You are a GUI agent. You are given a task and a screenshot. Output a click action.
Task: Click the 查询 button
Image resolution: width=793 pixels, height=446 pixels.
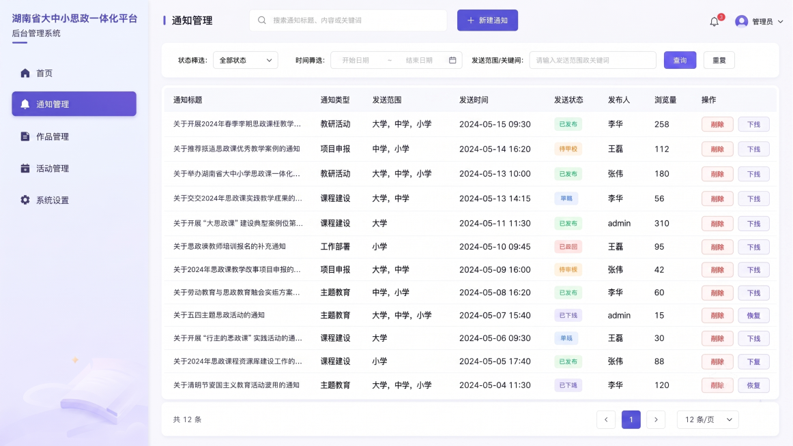[680, 60]
